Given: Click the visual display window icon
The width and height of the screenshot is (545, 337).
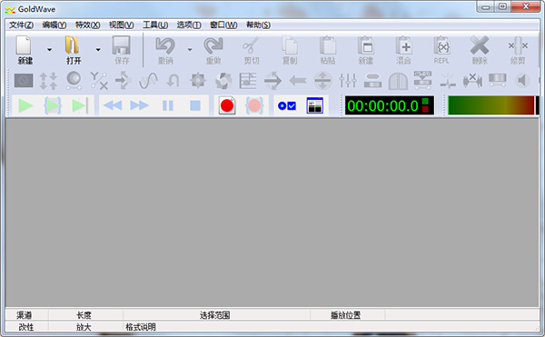Looking at the screenshot, I should coord(315,105).
